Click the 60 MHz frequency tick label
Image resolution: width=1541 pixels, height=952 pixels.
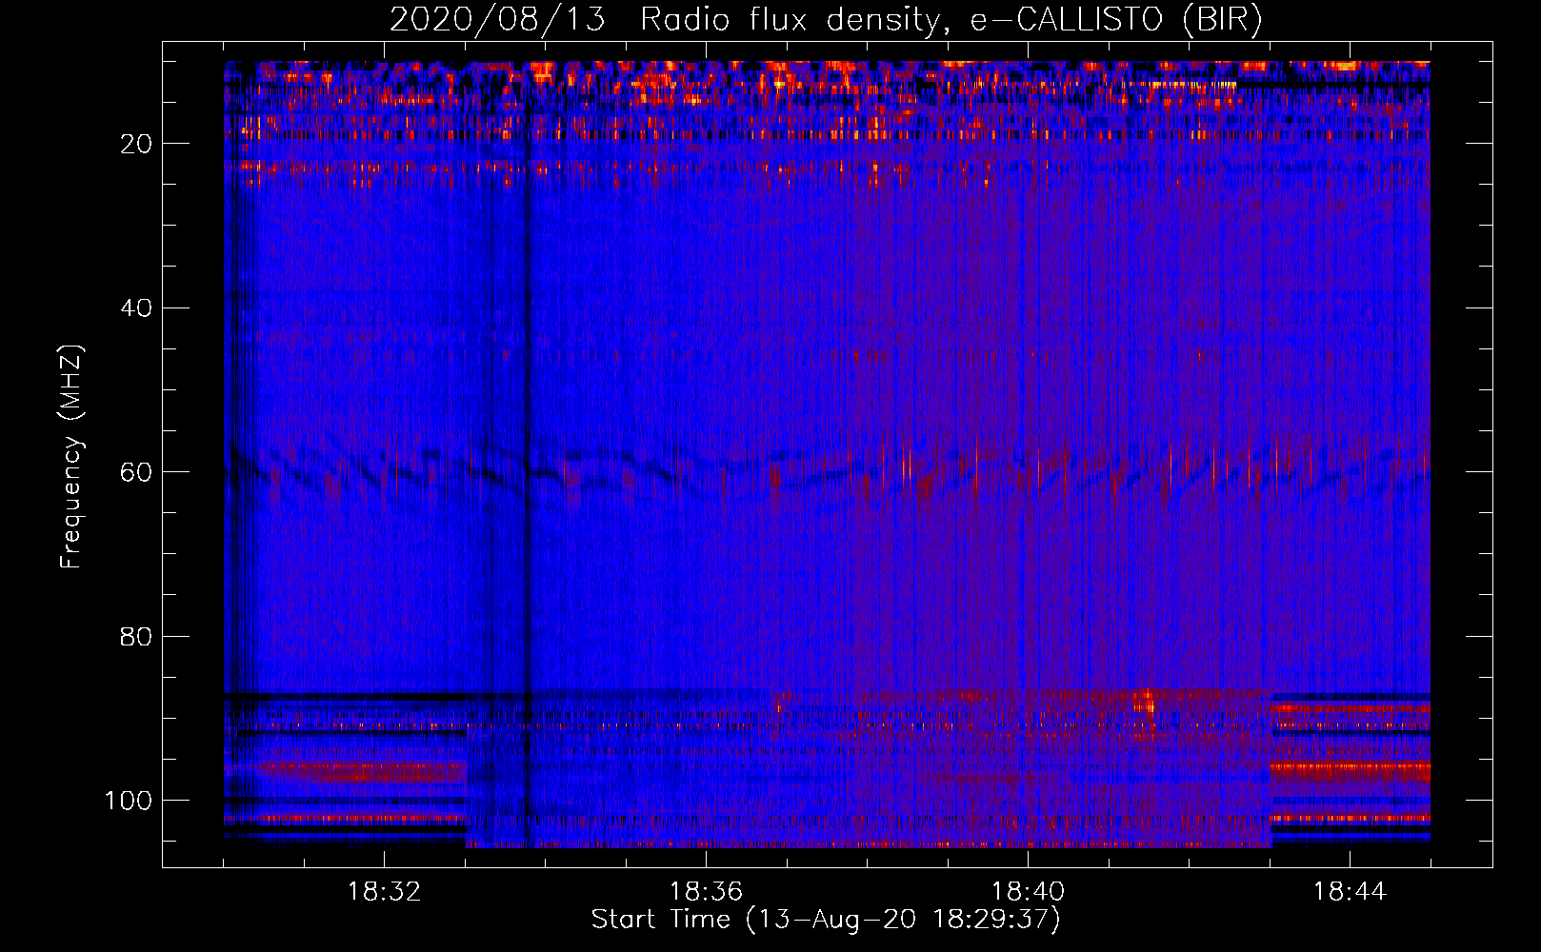point(137,472)
